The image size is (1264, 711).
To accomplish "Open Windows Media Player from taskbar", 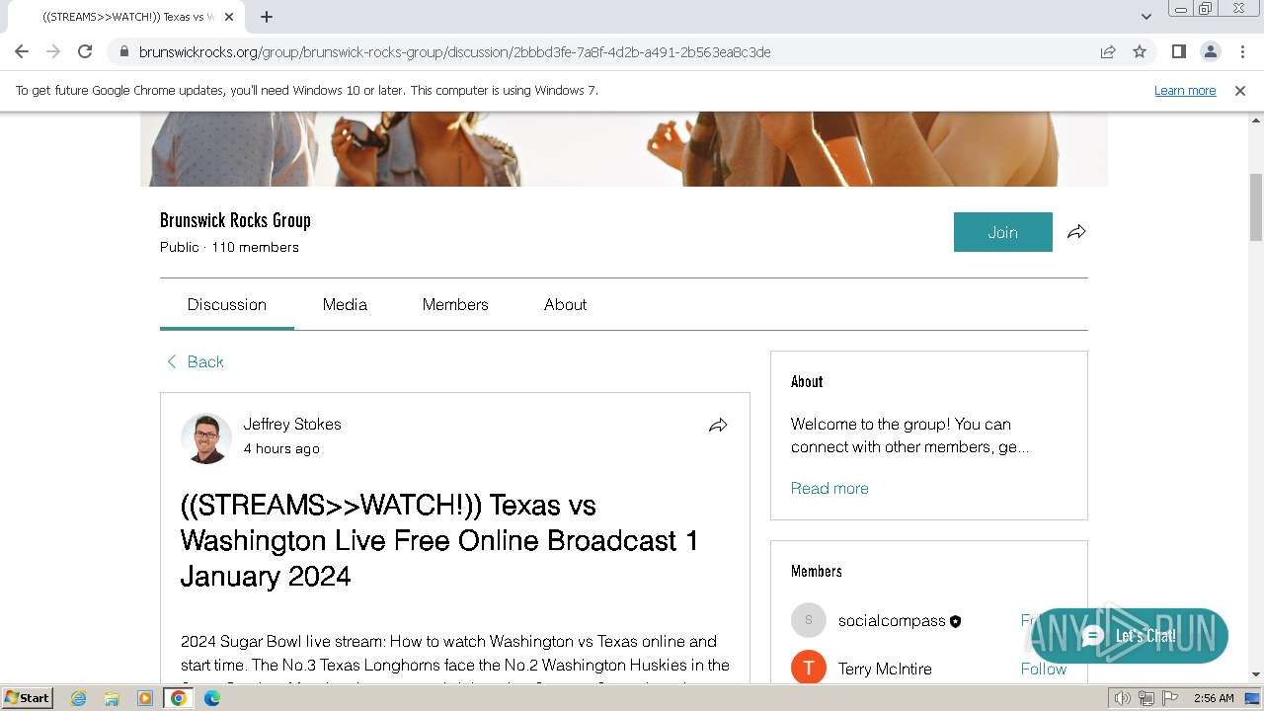I will 145,698.
